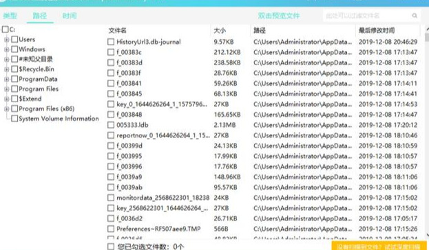The height and width of the screenshot is (250, 429).
Task: Click the 2019-12-08 17:20:12 timestamp
Action: pyautogui.click(x=388, y=125)
